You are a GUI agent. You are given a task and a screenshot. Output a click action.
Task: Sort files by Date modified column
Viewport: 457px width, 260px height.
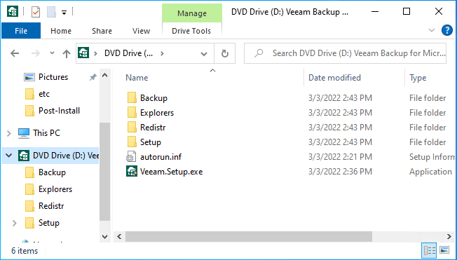coord(334,78)
